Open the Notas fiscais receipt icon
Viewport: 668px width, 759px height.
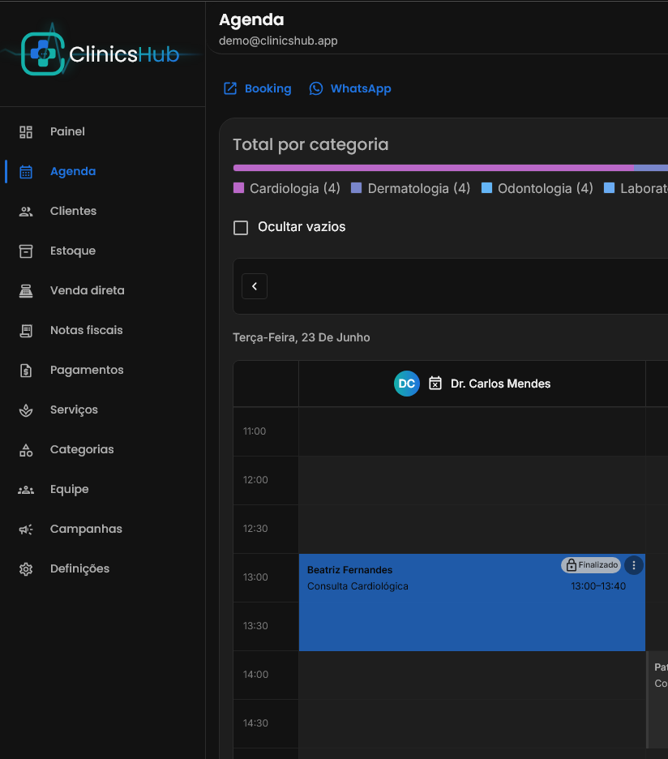pos(26,330)
